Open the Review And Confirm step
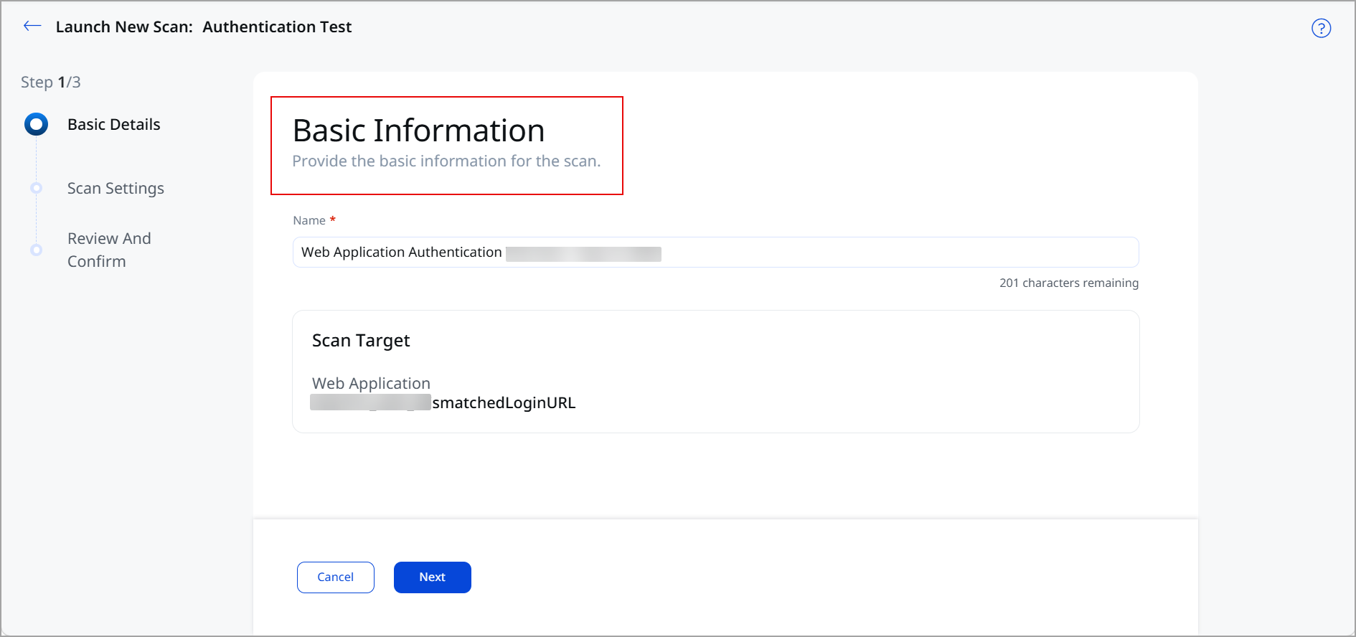 click(109, 250)
